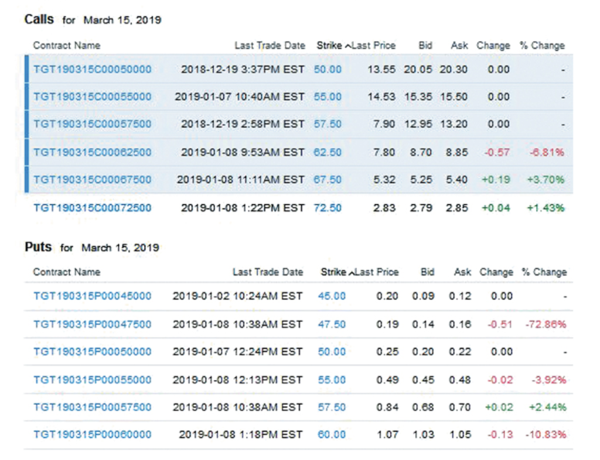This screenshot has width=600, height=460.
Task: Click the 45.00 put strike link
Action: 332,296
